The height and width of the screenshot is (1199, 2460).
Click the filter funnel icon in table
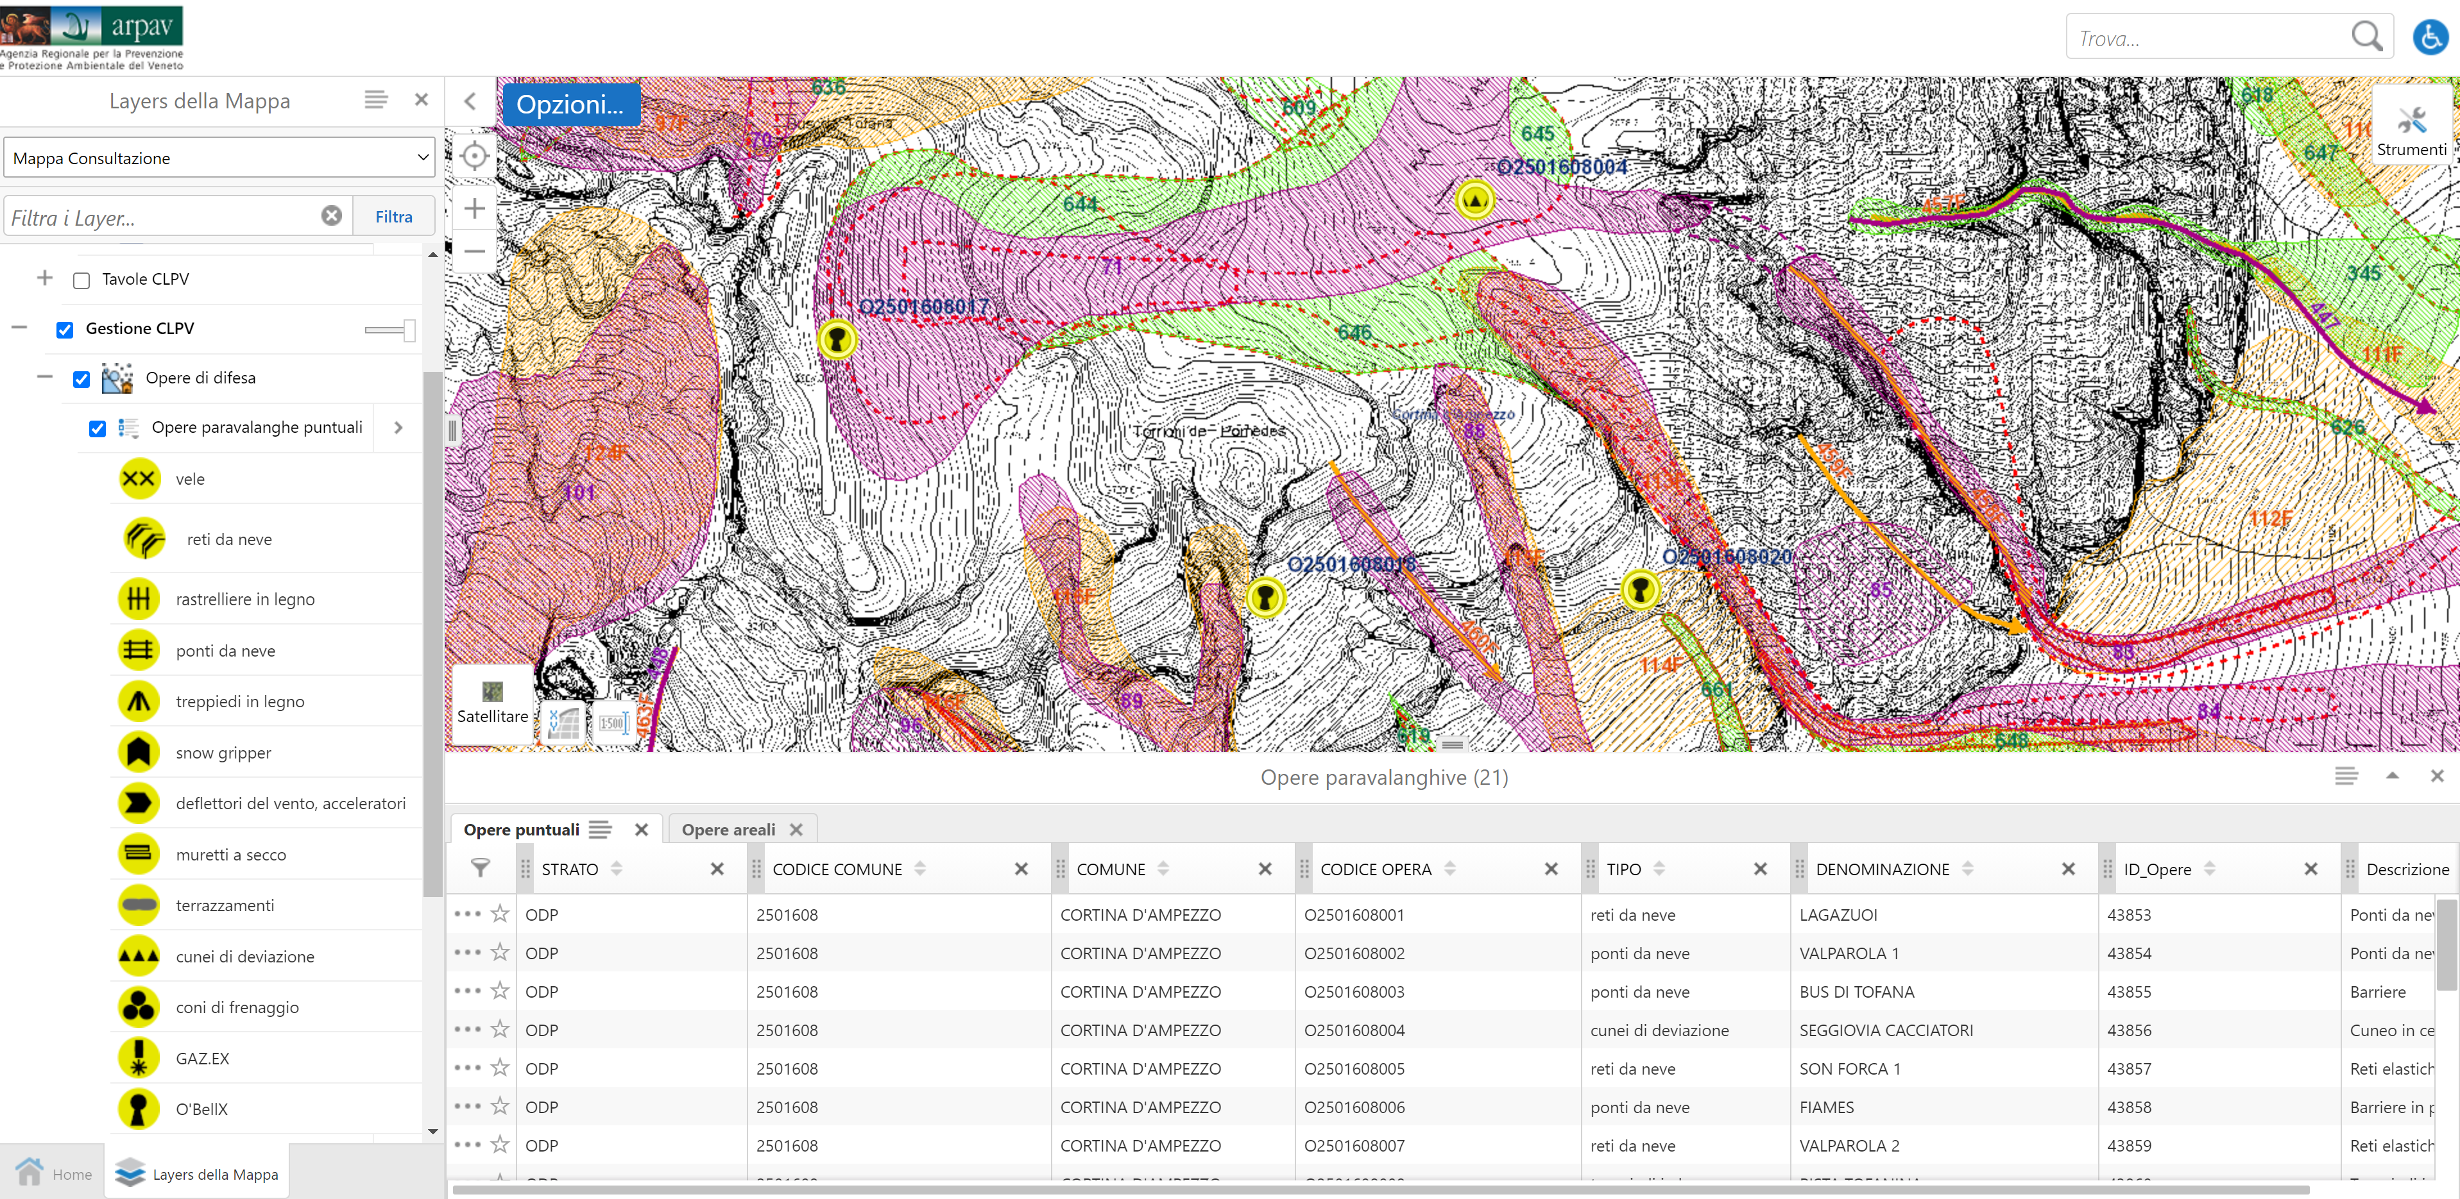481,868
